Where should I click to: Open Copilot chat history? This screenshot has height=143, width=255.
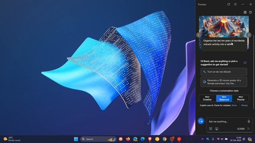point(251,12)
